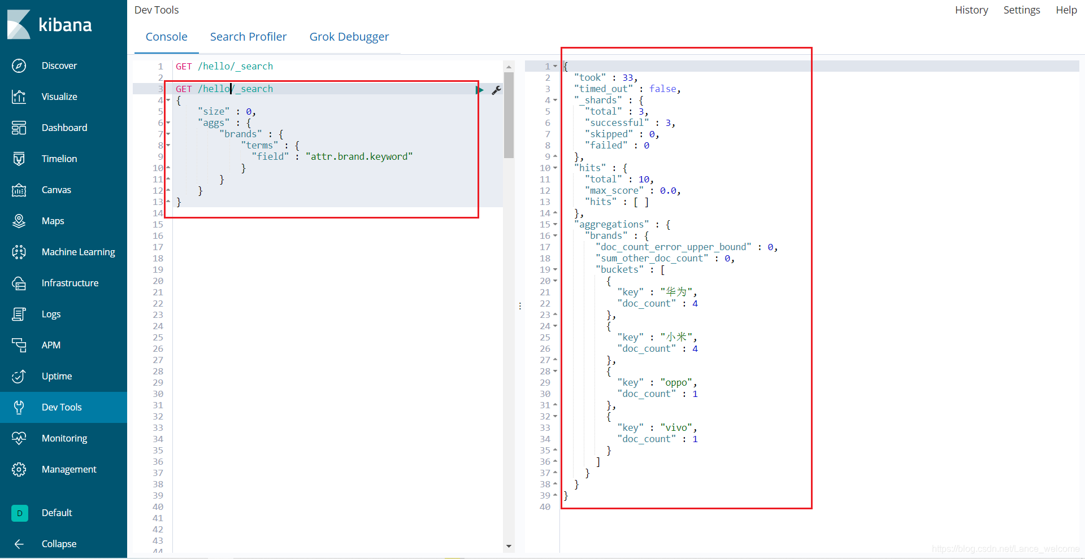The image size is (1085, 559).
Task: Collapse bucket fold at response line 24
Action: (x=555, y=326)
